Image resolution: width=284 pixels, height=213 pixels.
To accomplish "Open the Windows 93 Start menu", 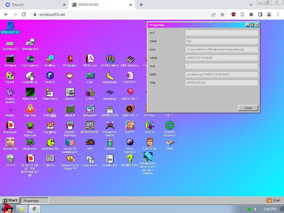I will (10, 201).
